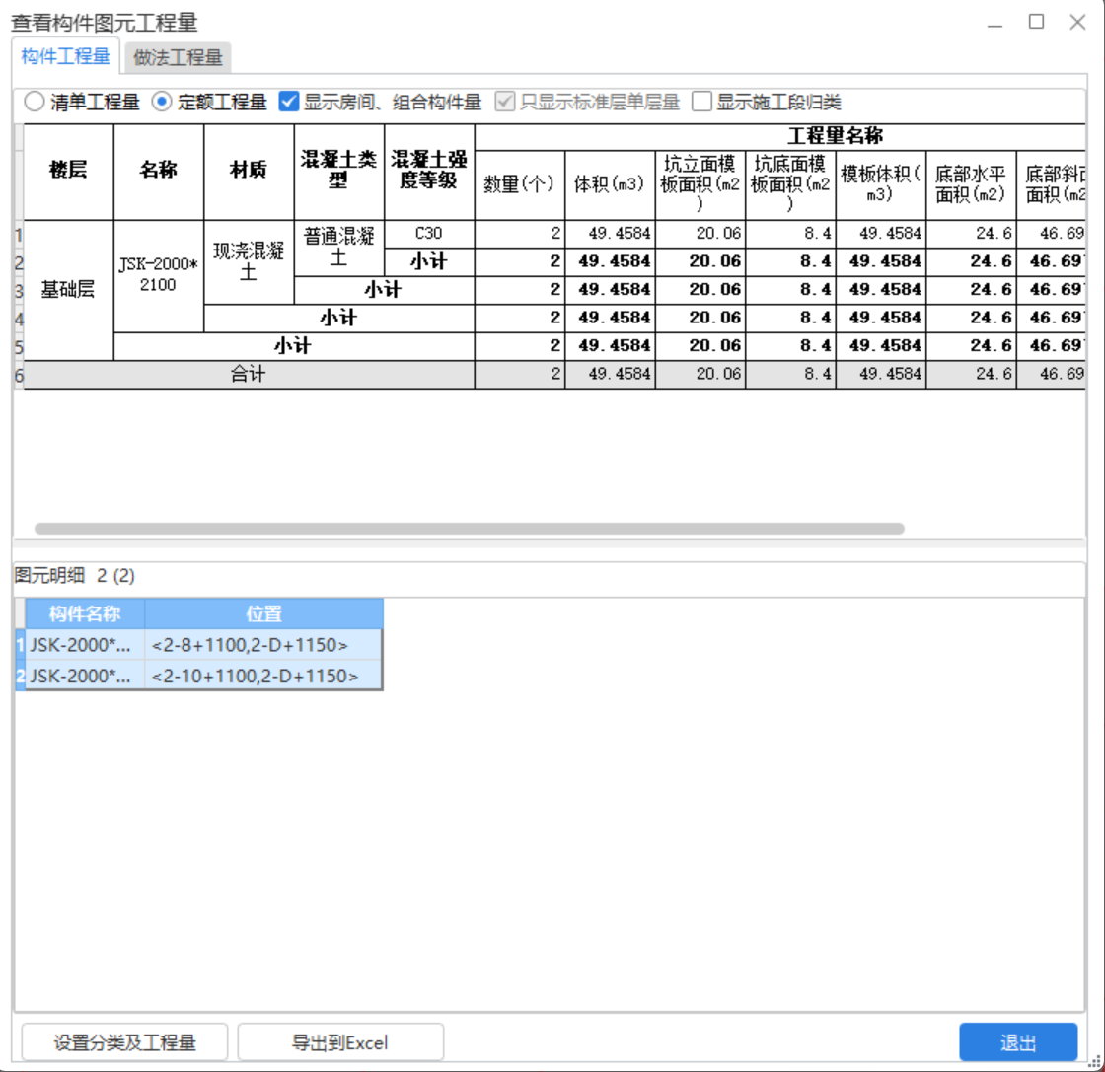Viewport: 1105px width, 1072px height.
Task: Click the 工程量名称 header cell
Action: (x=780, y=137)
